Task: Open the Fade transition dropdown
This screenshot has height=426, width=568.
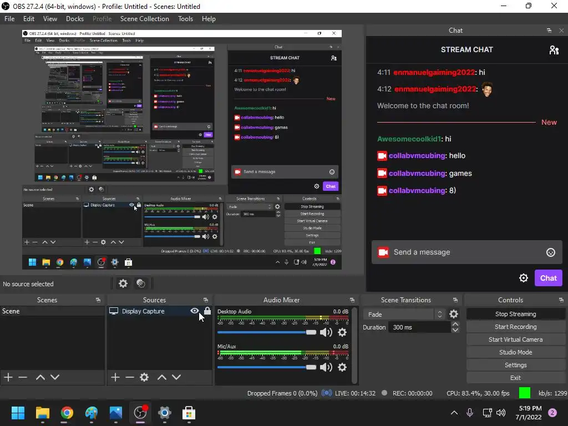Action: coord(404,315)
